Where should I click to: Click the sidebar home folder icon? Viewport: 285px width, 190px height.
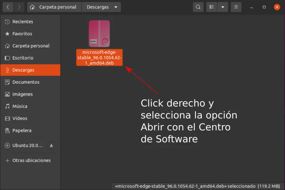(x=7, y=46)
